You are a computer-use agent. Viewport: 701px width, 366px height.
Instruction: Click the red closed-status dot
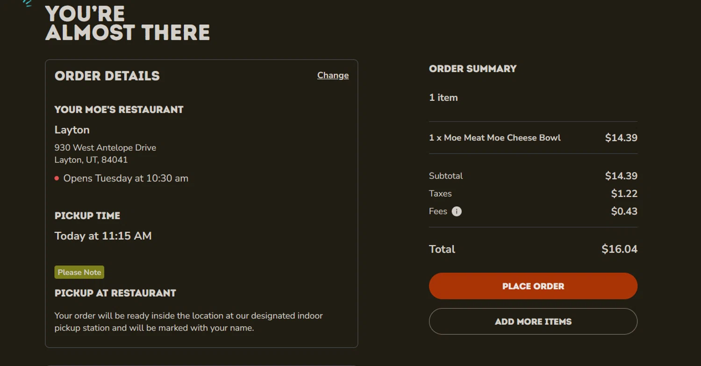coord(57,178)
